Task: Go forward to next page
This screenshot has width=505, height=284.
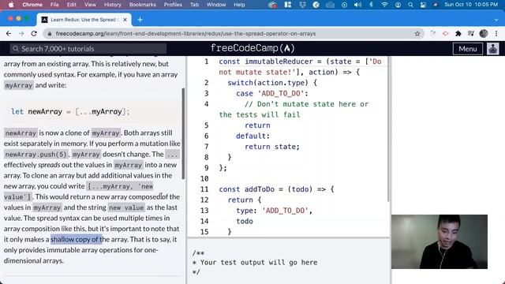Action: pos(21,33)
